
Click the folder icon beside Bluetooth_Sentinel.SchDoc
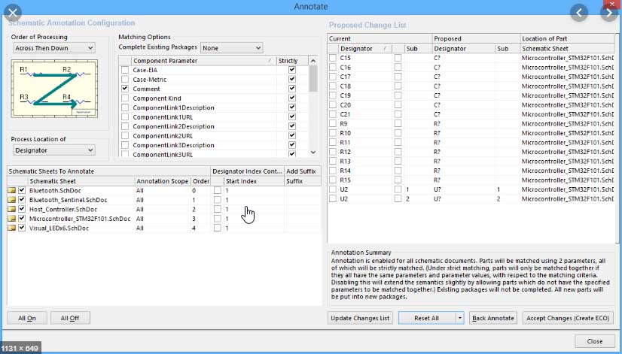(x=12, y=200)
